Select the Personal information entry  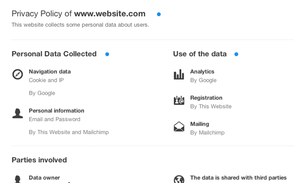(x=57, y=111)
